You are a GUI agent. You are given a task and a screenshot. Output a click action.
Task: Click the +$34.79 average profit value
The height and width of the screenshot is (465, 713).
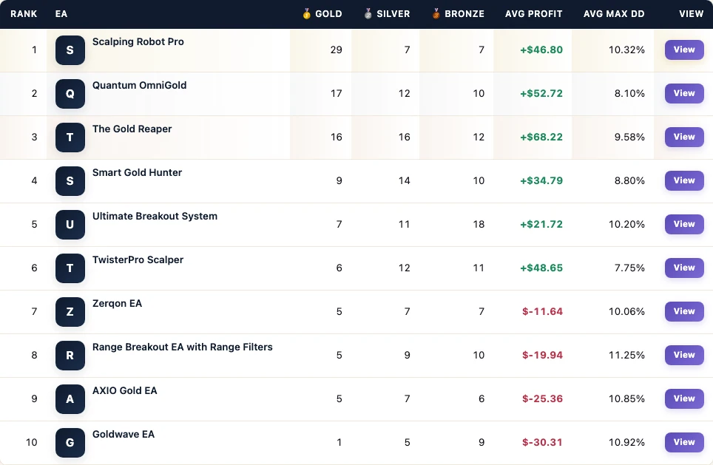point(541,181)
